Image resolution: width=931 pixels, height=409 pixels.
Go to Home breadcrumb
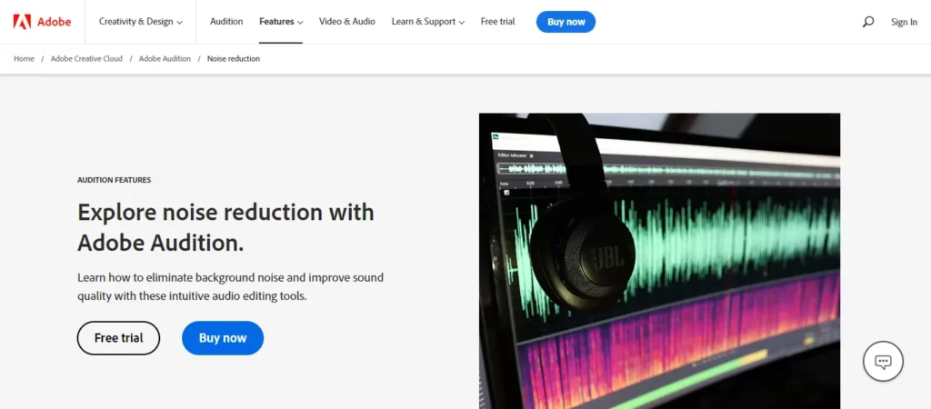pyautogui.click(x=24, y=59)
